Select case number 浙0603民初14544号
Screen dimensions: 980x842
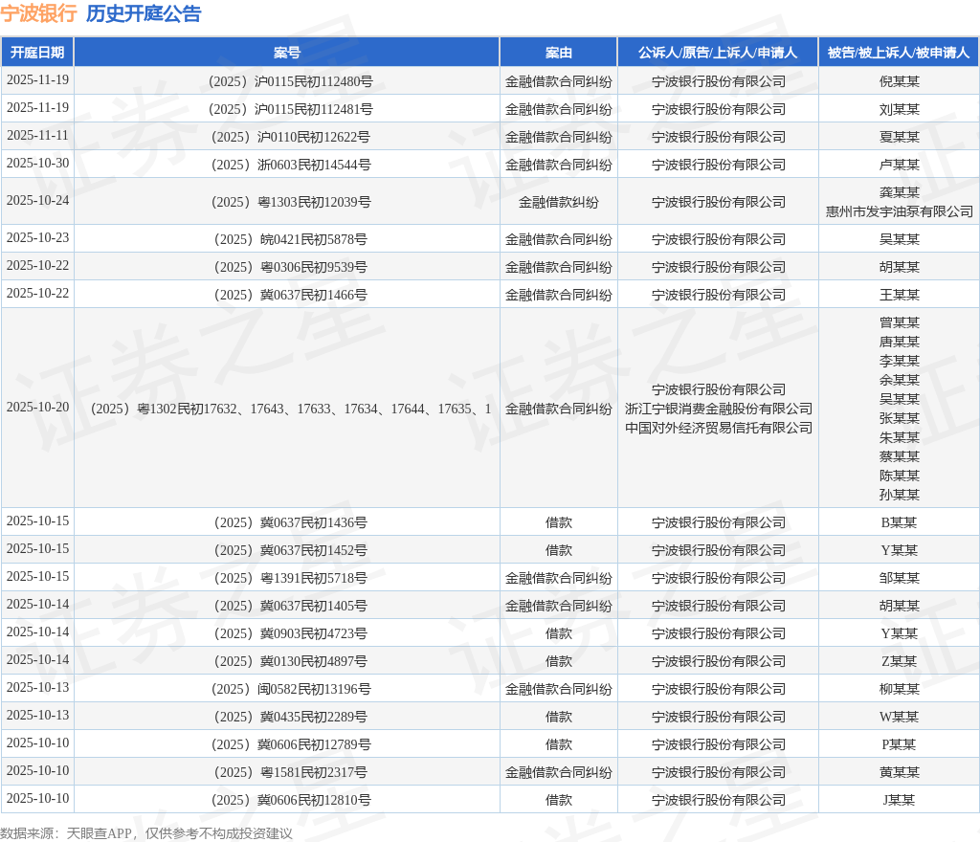291,165
